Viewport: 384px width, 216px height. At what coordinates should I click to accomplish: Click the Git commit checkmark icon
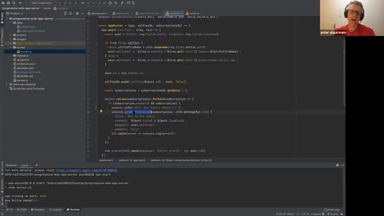point(94,3)
